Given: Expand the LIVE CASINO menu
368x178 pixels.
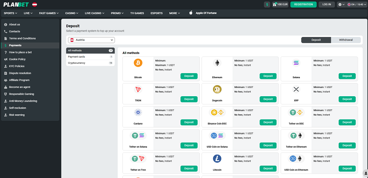Looking at the screenshot, I should point(95,13).
